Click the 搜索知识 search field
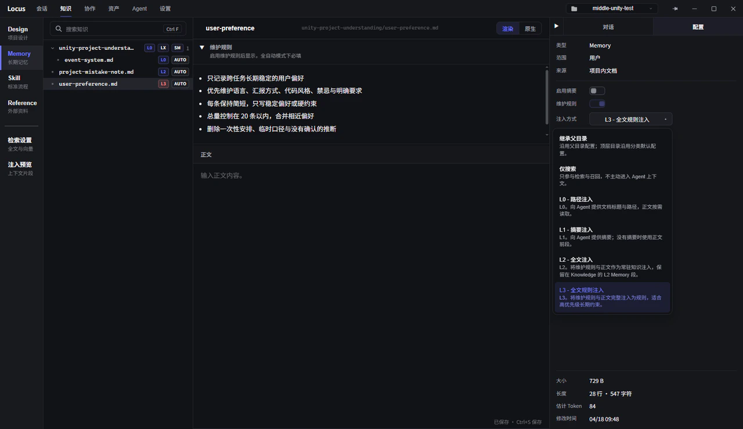 [118, 29]
